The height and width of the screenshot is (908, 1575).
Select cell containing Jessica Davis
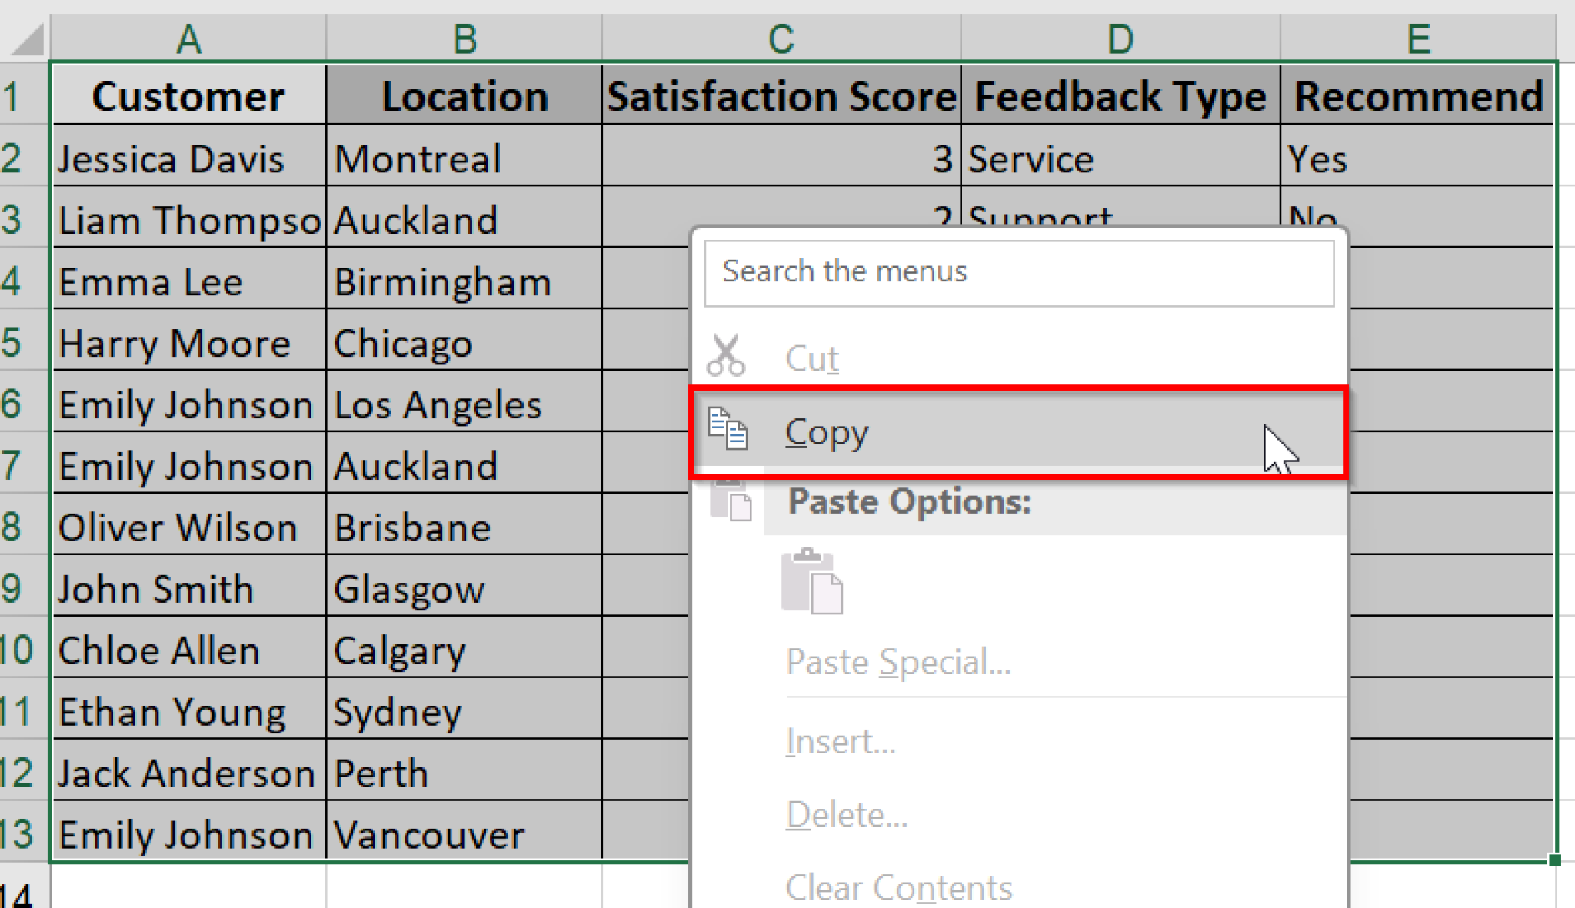click(188, 158)
